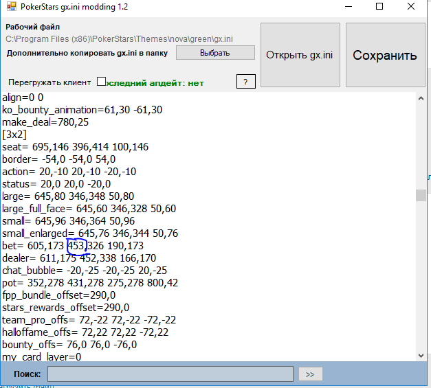Click the 'large_full_face=' line
Viewport: 431px width, 388px height.
pos(89,209)
